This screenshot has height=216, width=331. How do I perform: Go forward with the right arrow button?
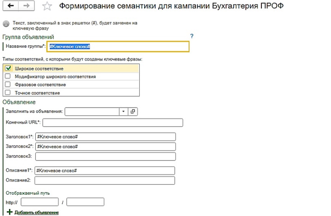coord(26,6)
